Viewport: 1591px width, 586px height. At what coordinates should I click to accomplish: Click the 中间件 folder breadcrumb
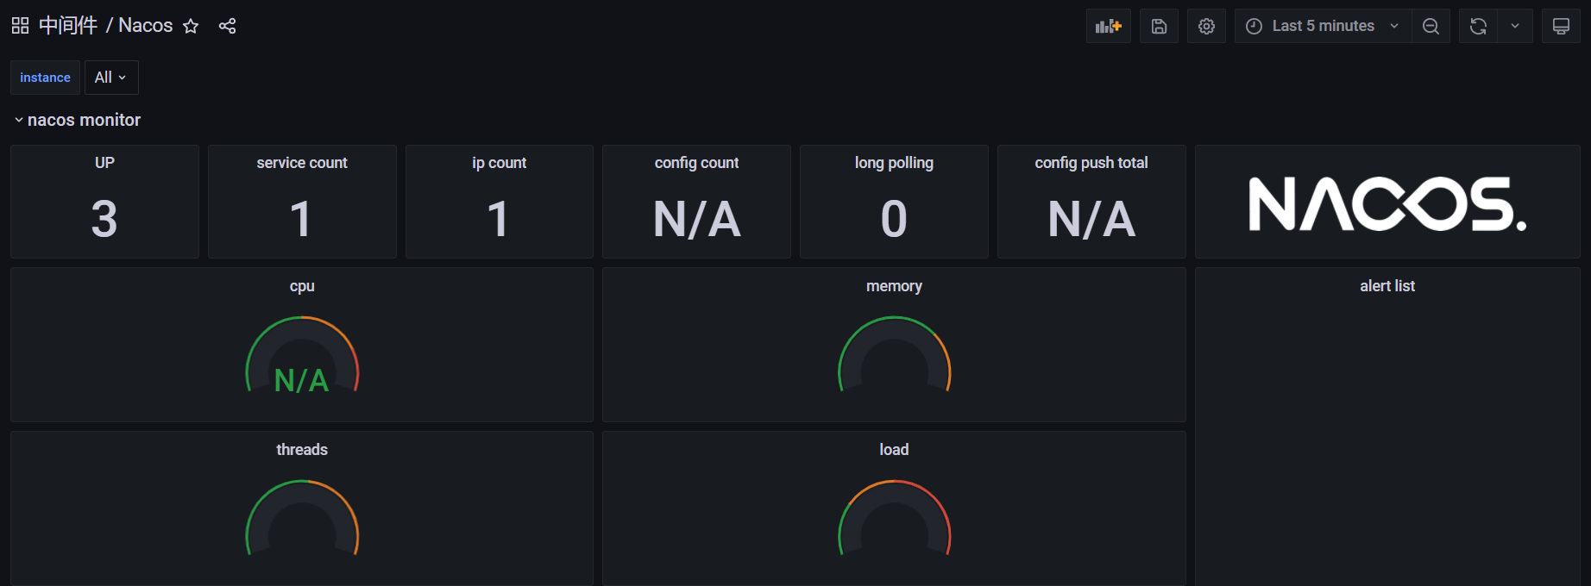tap(68, 26)
